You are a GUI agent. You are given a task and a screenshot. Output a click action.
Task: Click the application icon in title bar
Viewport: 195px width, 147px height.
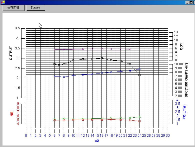tap(3, 2)
